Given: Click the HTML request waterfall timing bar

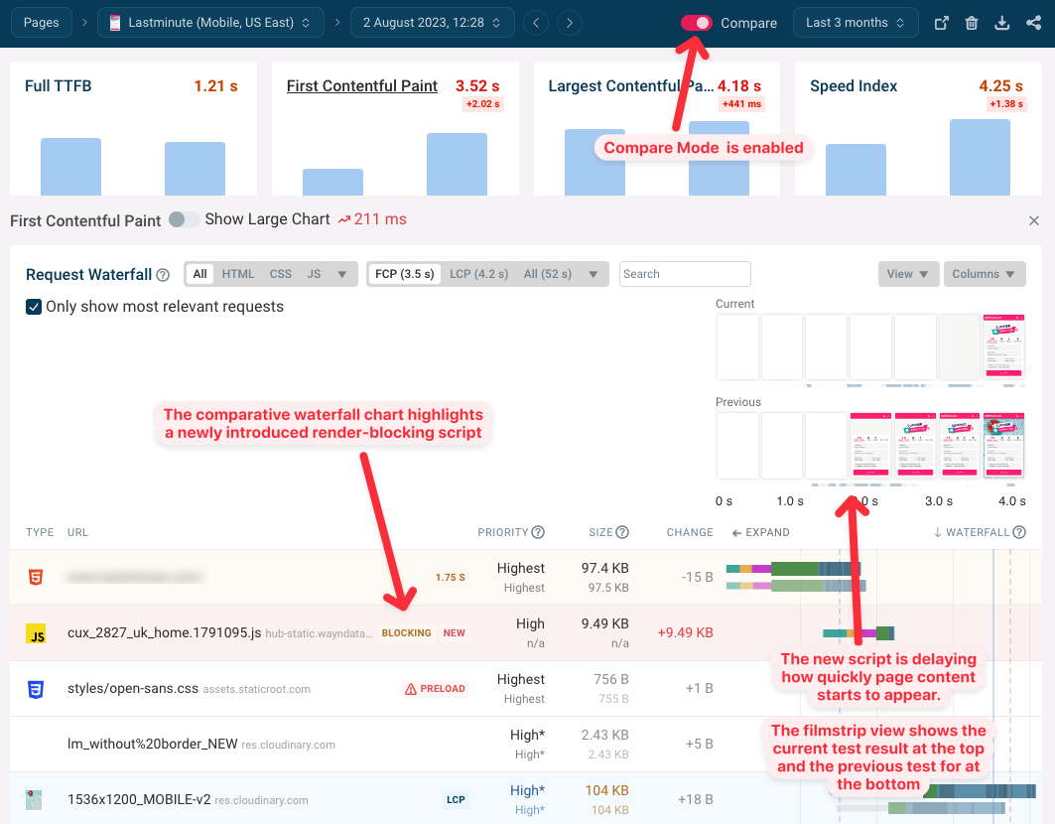Looking at the screenshot, I should coord(794,570).
